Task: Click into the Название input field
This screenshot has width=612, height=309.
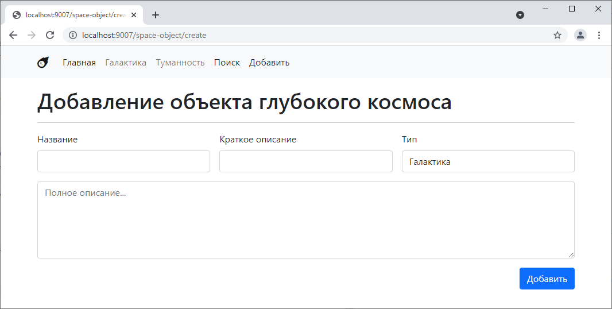Action: point(123,161)
